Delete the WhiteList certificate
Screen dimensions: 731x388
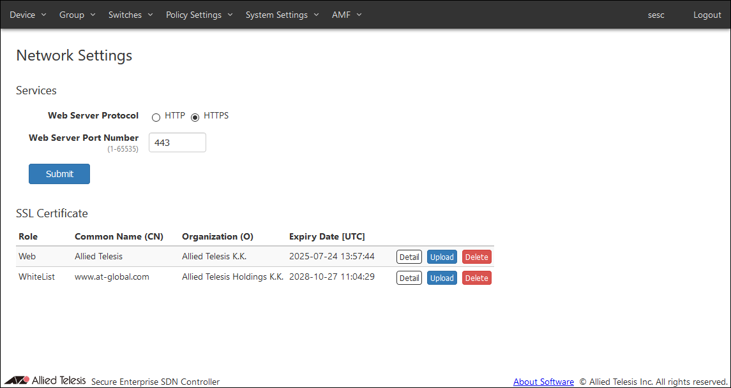coord(476,278)
